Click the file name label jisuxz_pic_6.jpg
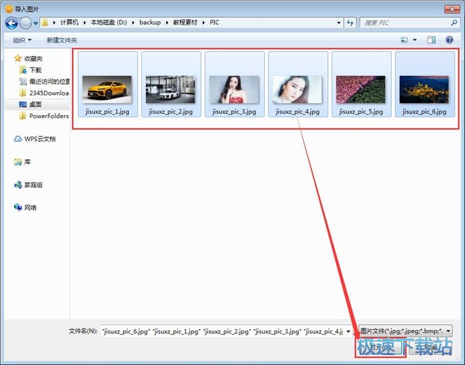The height and width of the screenshot is (365, 465). 425,112
